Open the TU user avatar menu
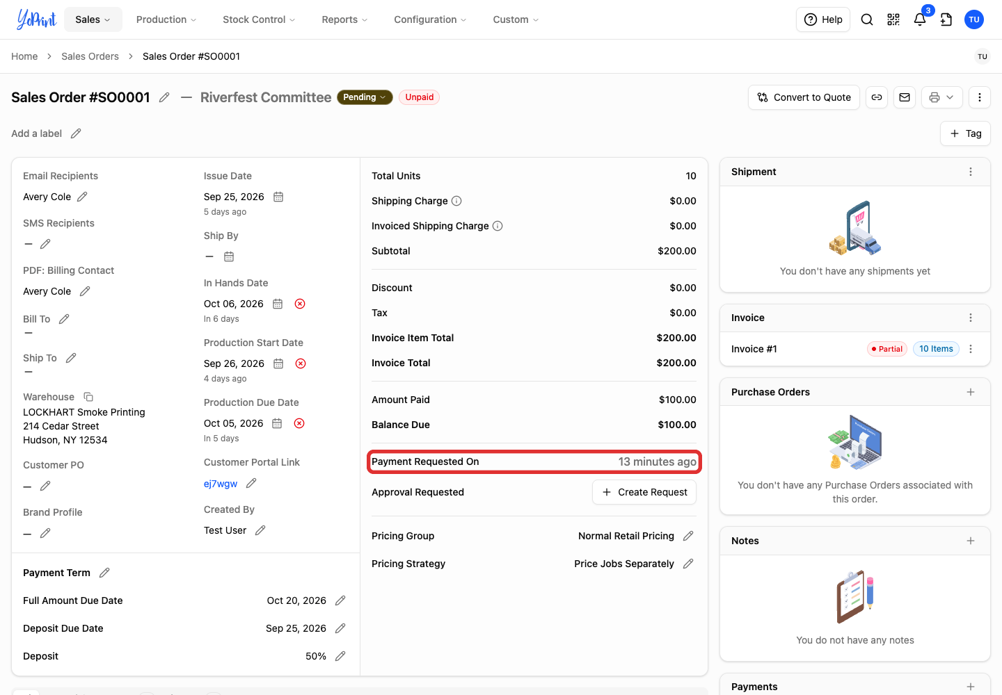 pos(974,19)
